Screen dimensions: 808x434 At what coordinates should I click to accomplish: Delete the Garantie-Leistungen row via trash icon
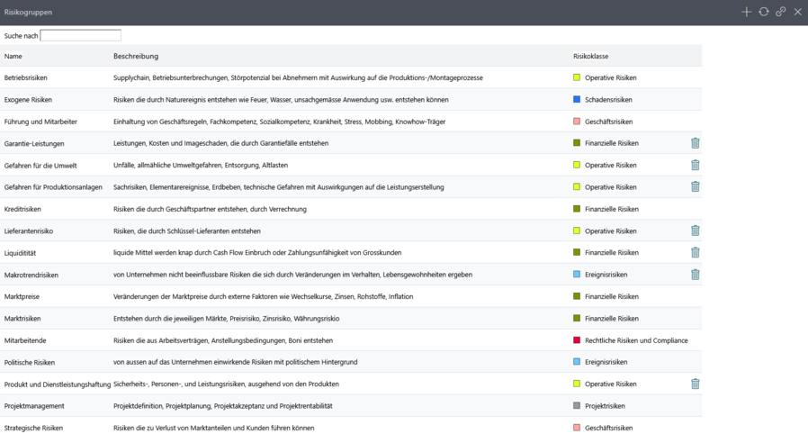point(695,143)
